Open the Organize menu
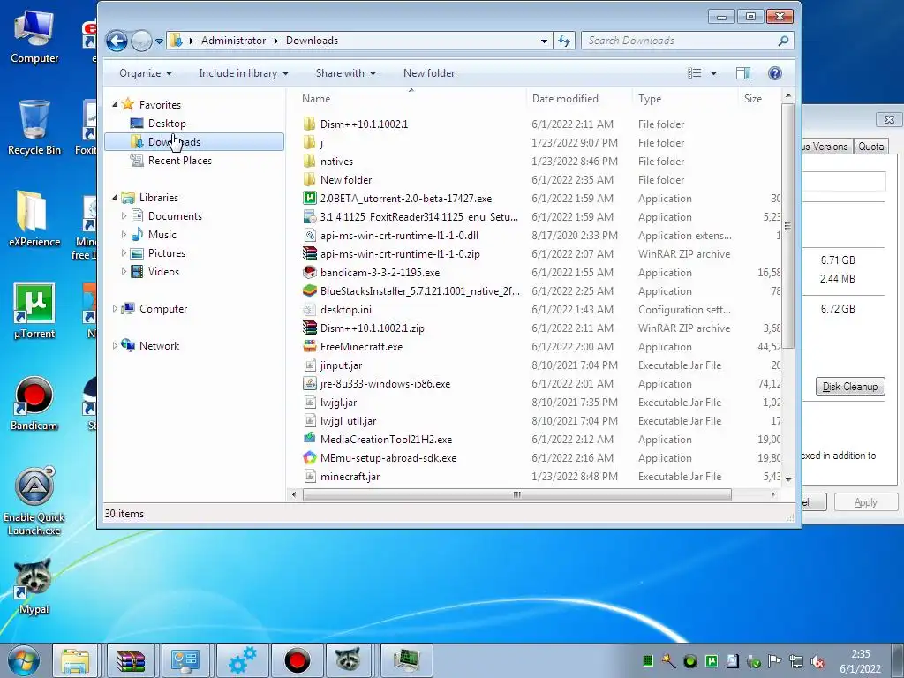Screen dimensions: 904x678 pos(146,73)
